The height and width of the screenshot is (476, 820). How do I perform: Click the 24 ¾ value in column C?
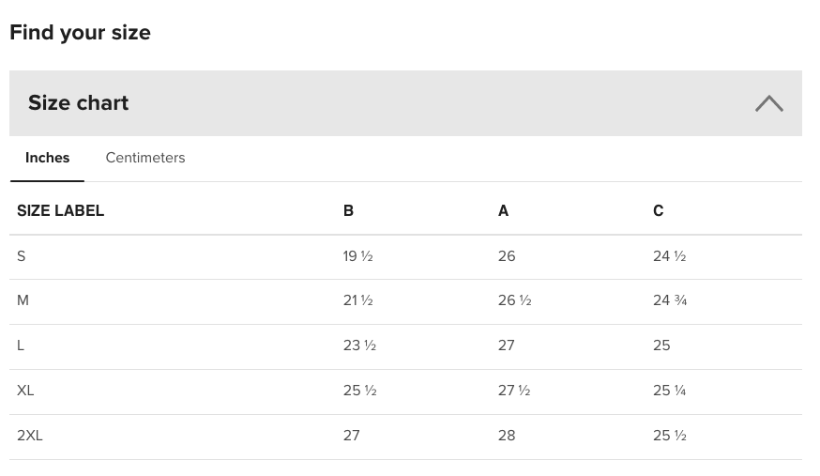(670, 300)
